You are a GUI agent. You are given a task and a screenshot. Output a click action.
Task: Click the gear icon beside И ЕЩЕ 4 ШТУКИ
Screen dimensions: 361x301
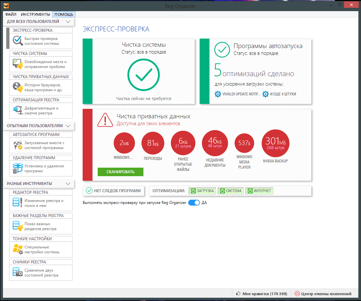coord(266,94)
